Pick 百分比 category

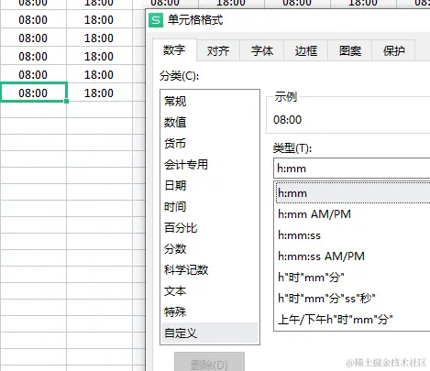209,227
